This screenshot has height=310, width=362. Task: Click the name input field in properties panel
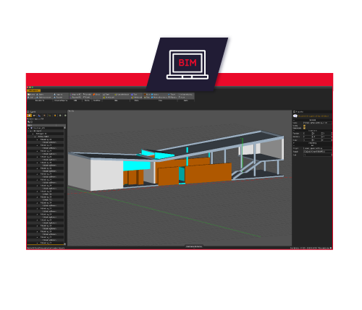(x=318, y=123)
